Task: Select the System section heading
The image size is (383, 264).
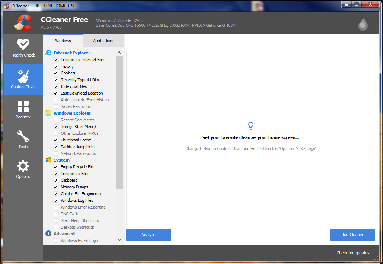Action: pos(61,160)
